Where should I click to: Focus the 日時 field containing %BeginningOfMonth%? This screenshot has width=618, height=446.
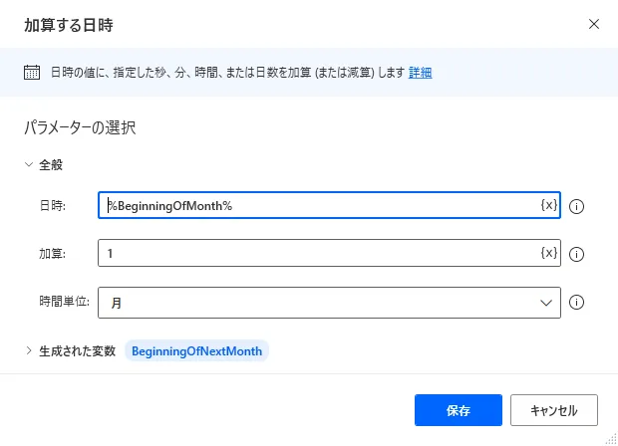[319, 205]
